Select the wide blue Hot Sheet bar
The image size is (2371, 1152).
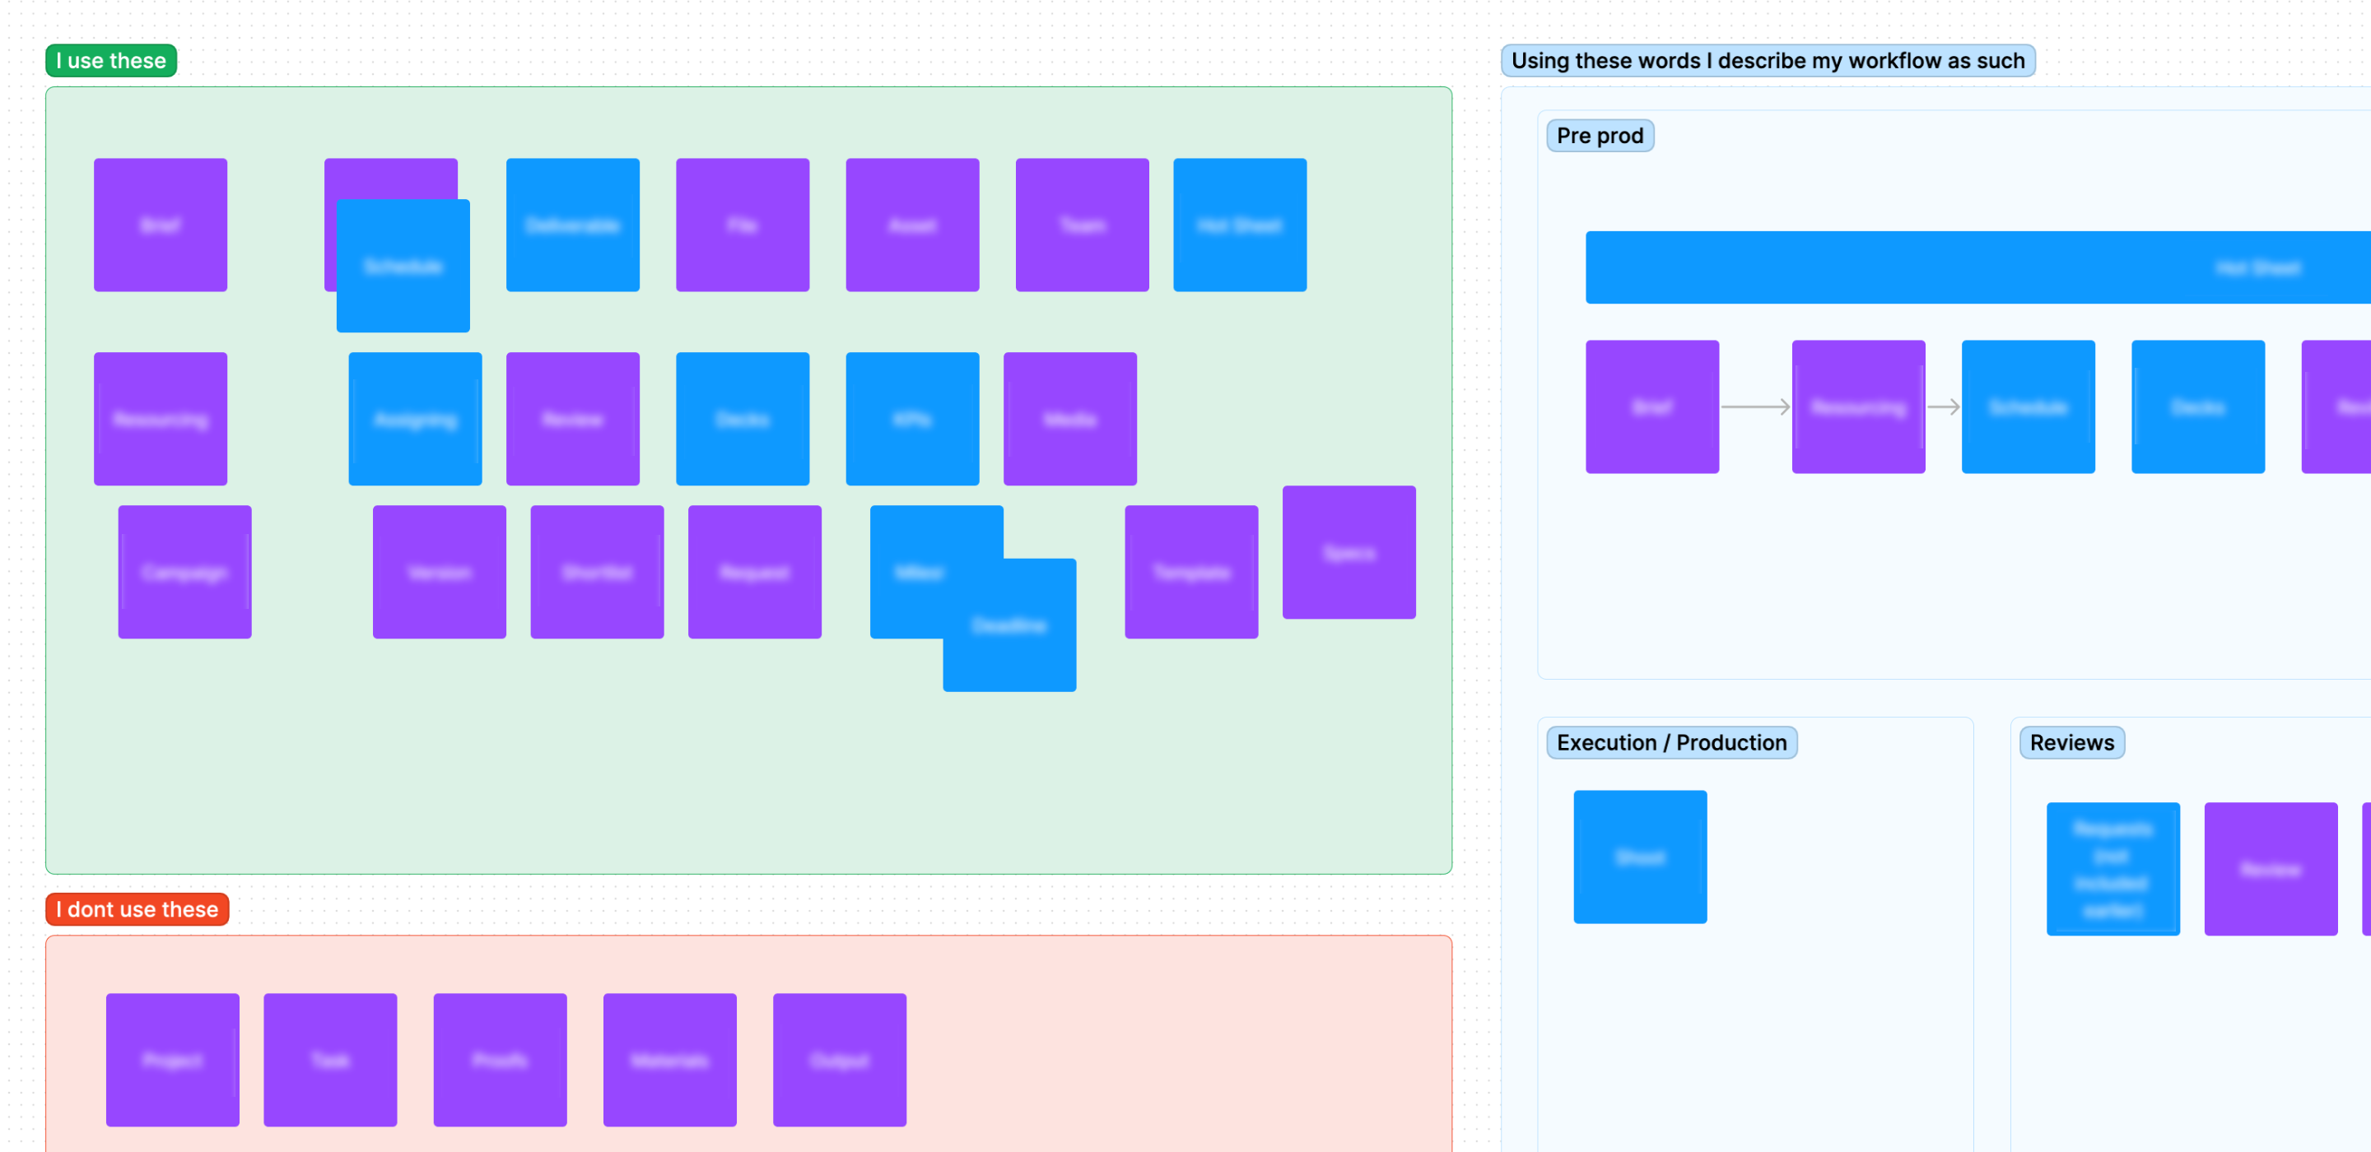click(1979, 267)
